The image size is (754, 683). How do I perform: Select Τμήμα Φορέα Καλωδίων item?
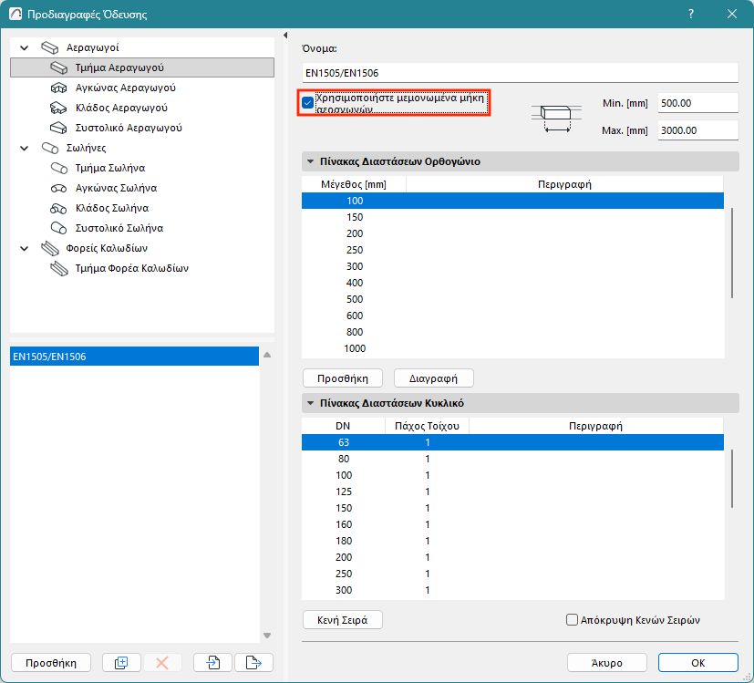tap(131, 268)
